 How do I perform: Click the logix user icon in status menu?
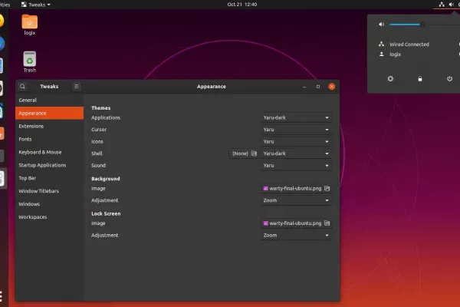(x=381, y=54)
